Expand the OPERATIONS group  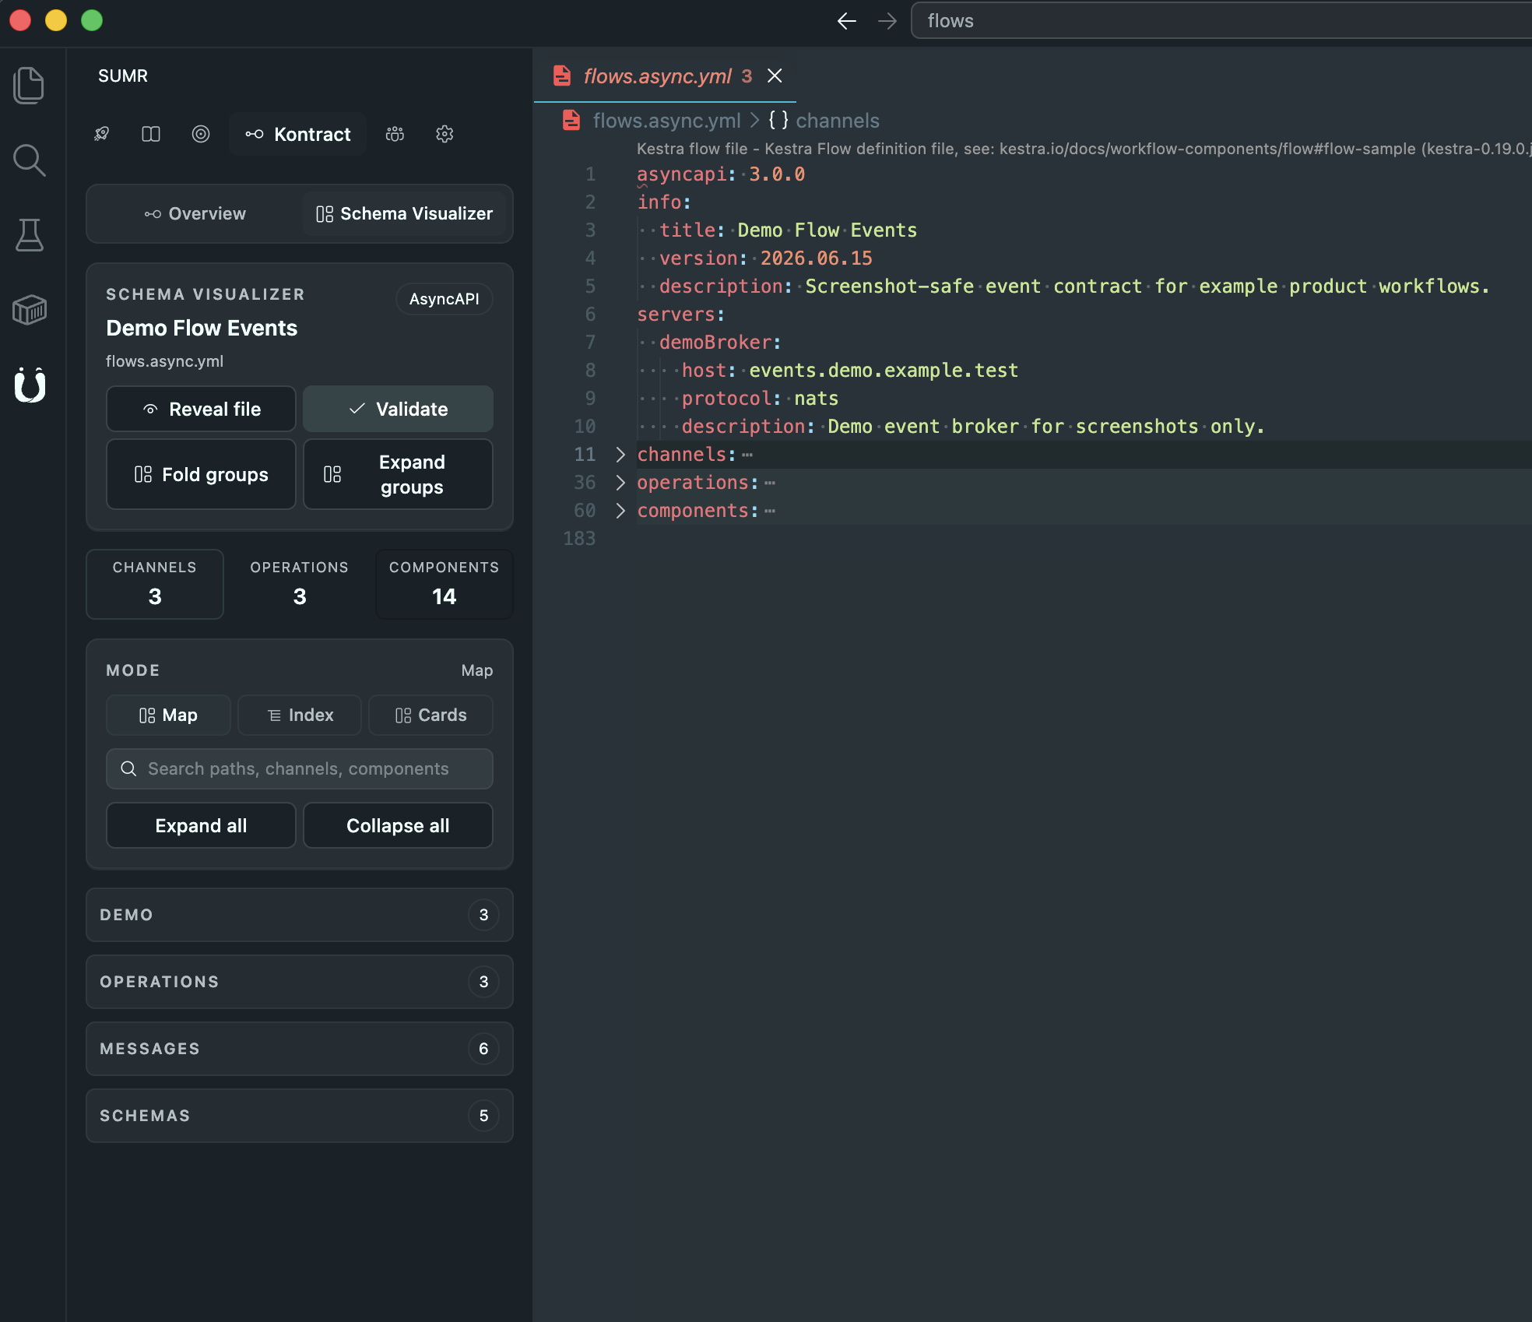(300, 982)
